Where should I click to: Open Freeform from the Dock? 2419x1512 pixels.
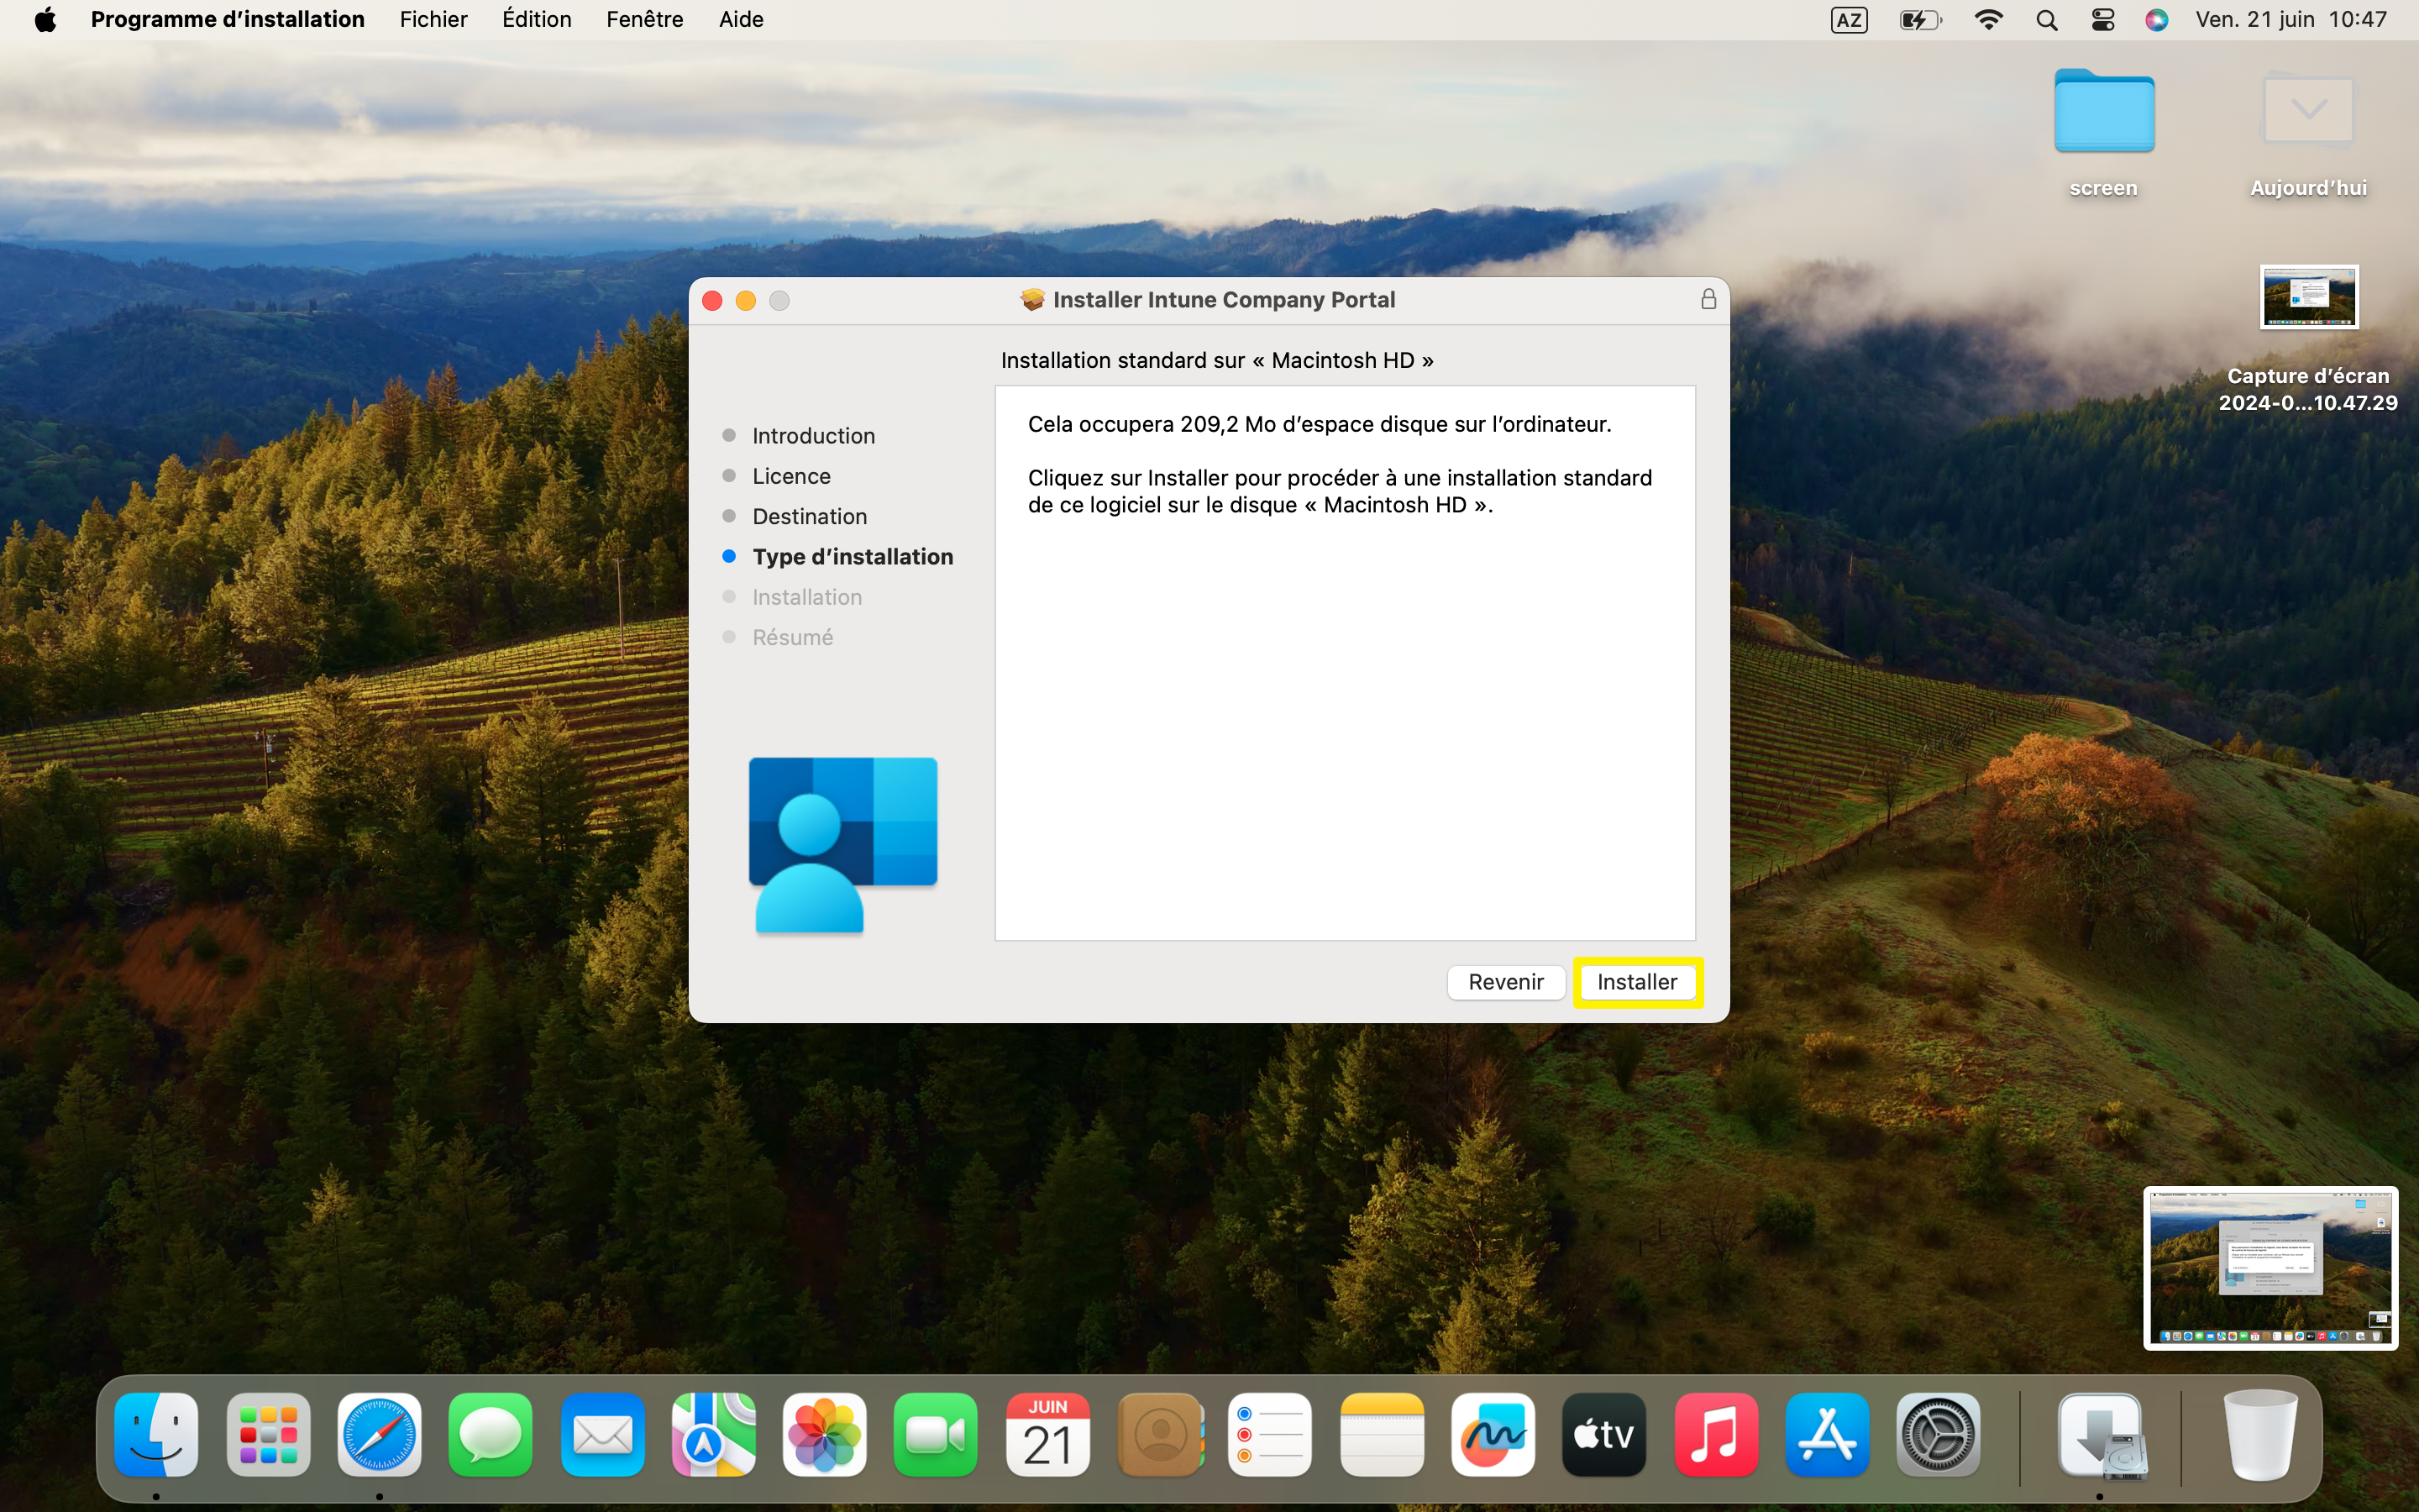1493,1434
